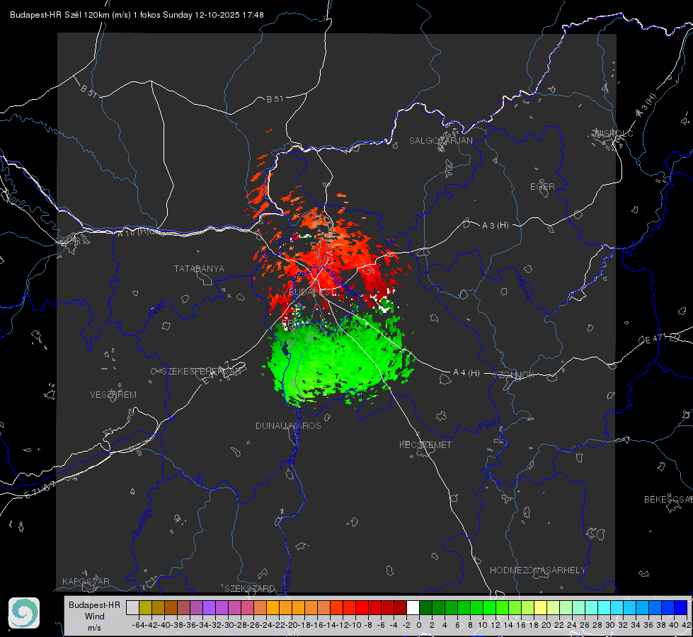Click the radar title text with timestamp 17:48
This screenshot has width=693, height=637.
[x=137, y=15]
